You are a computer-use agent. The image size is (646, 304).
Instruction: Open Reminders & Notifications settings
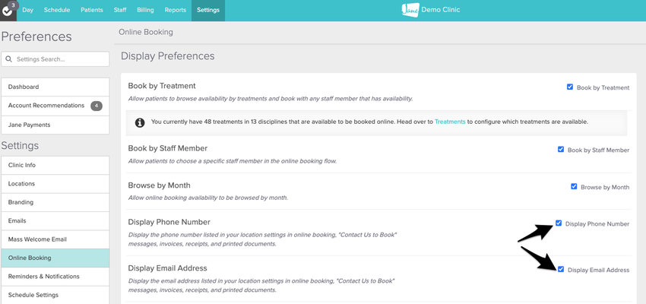click(x=55, y=277)
